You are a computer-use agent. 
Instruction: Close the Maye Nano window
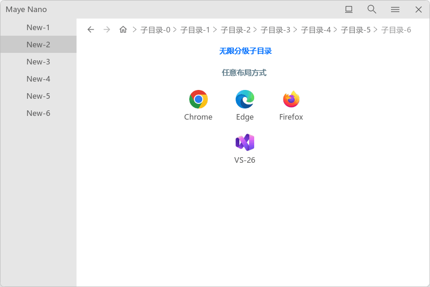418,10
